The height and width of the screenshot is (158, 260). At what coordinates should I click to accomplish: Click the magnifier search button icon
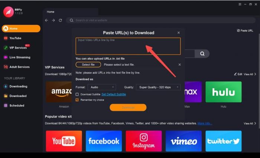[202, 54]
